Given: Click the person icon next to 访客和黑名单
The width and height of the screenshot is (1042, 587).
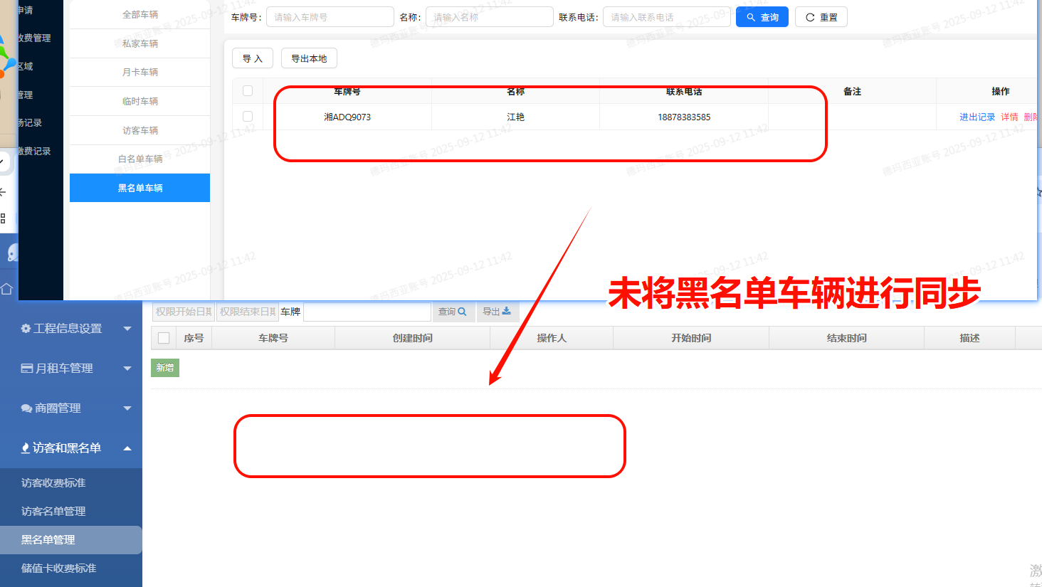Looking at the screenshot, I should point(24,448).
